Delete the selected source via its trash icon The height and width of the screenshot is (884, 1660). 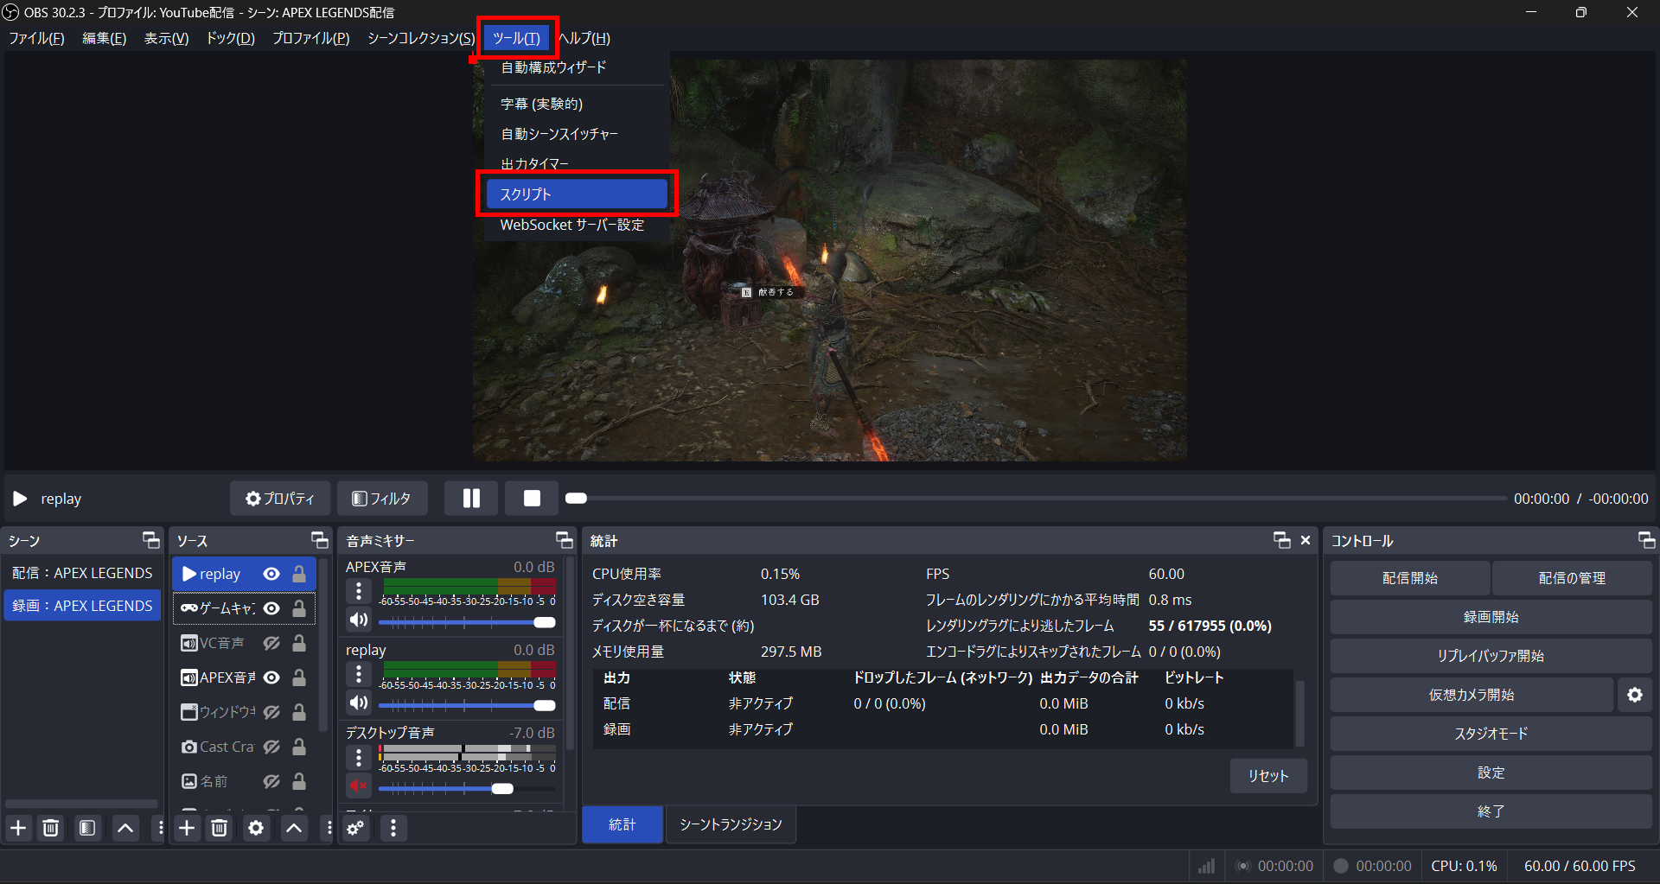[220, 828]
